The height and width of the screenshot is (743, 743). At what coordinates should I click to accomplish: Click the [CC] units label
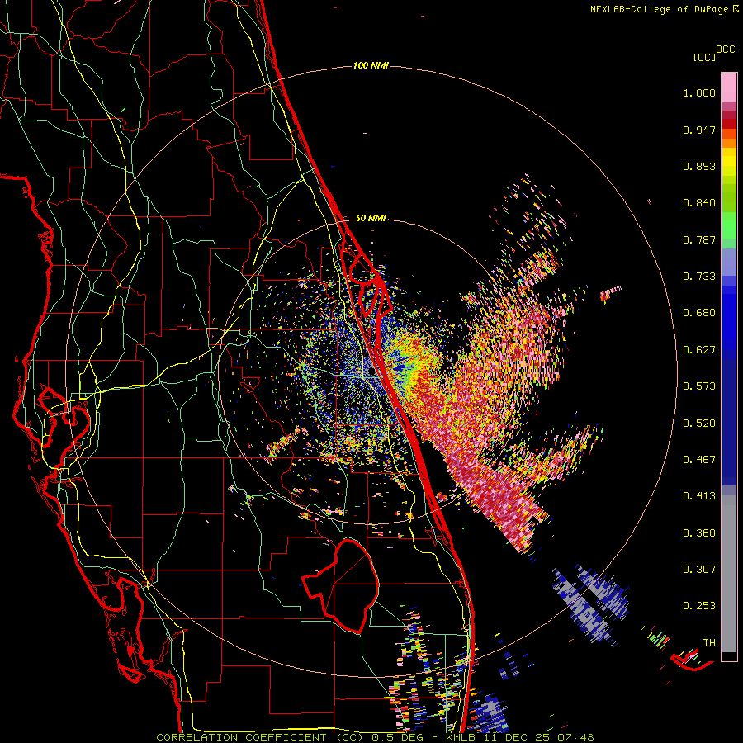coord(704,57)
